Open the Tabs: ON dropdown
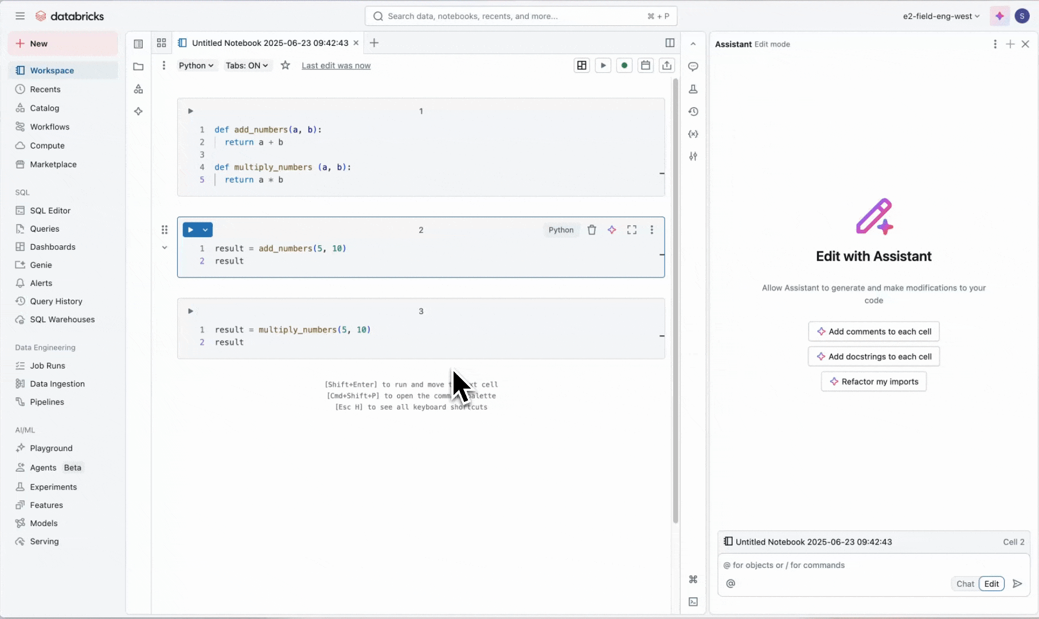Viewport: 1039px width, 619px height. coord(247,65)
